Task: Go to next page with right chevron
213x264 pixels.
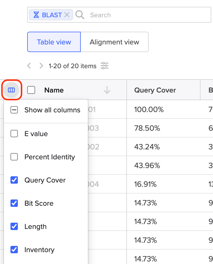Action: tap(41, 66)
